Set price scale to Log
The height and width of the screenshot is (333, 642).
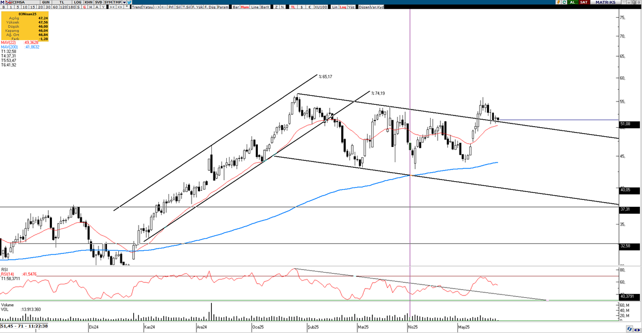pyautogui.click(x=343, y=8)
